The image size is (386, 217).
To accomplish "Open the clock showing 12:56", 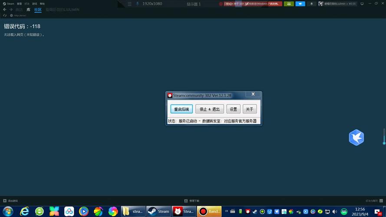I will pos(360,212).
